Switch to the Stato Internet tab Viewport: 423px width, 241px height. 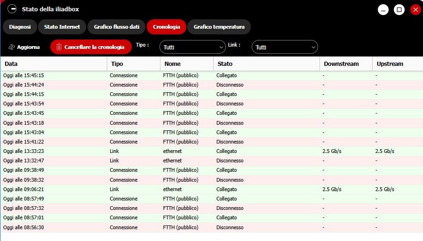[x=62, y=27]
